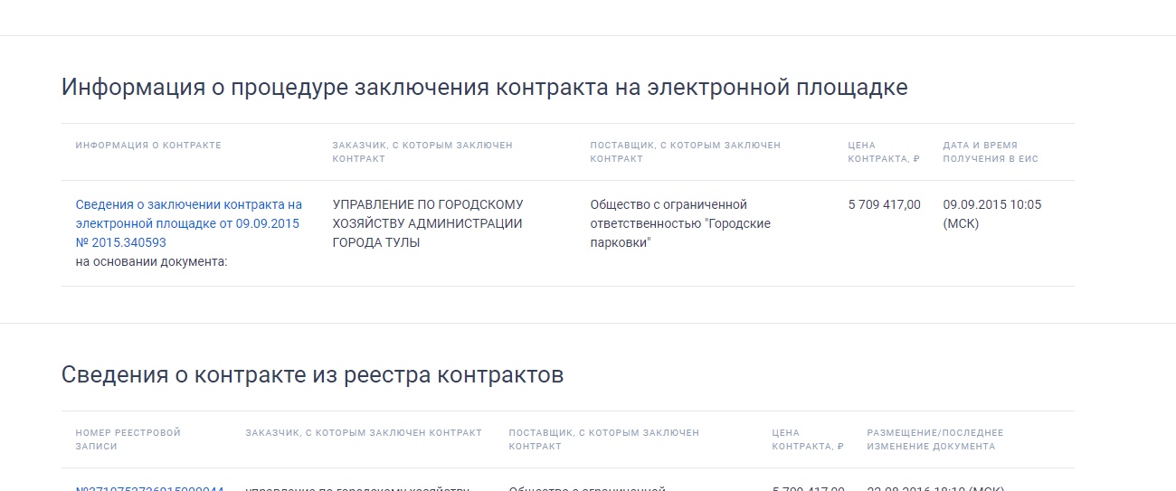The width and height of the screenshot is (1176, 491).
Task: Select the supplier cell 'Городские парковки'
Action: (x=679, y=223)
